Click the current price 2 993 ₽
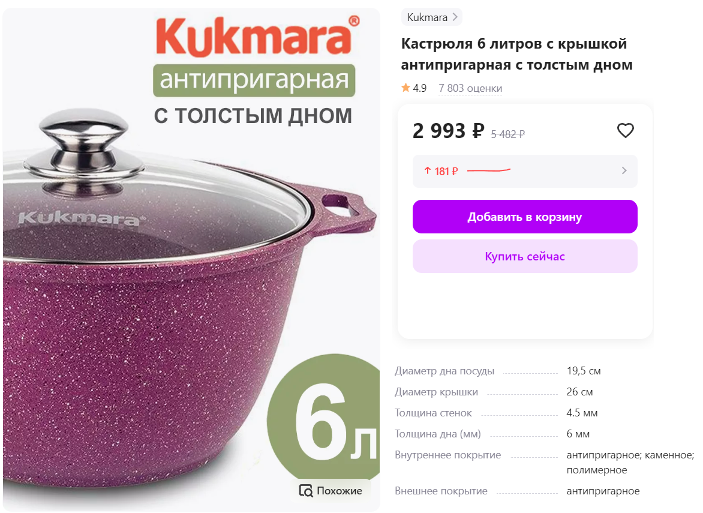 click(448, 131)
